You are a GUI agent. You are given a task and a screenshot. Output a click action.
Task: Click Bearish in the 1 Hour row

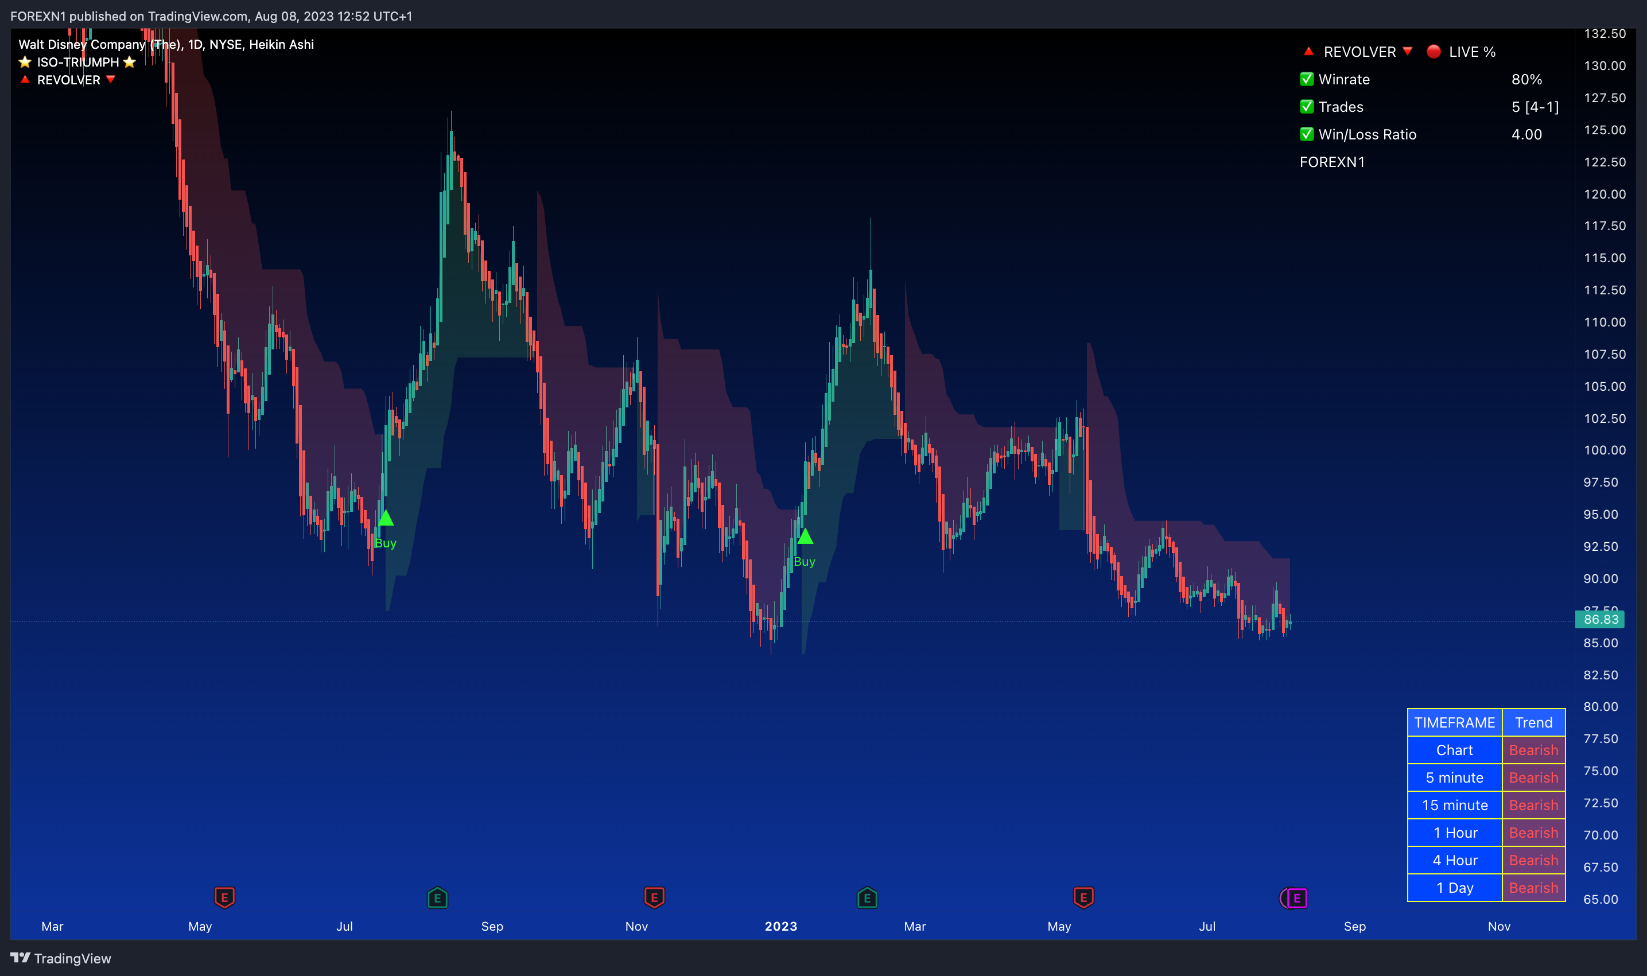tap(1533, 833)
